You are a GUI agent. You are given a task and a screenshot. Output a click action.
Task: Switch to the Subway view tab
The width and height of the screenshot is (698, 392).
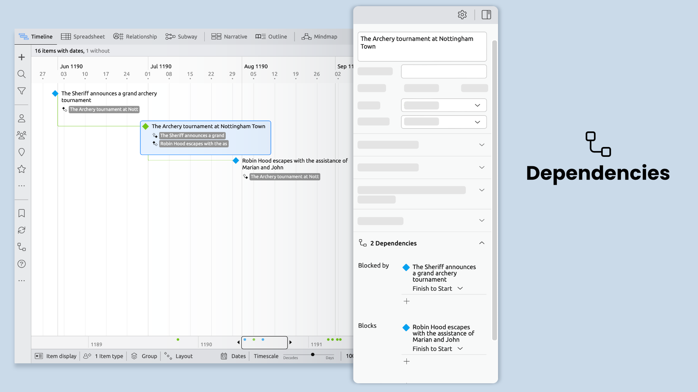coord(181,37)
